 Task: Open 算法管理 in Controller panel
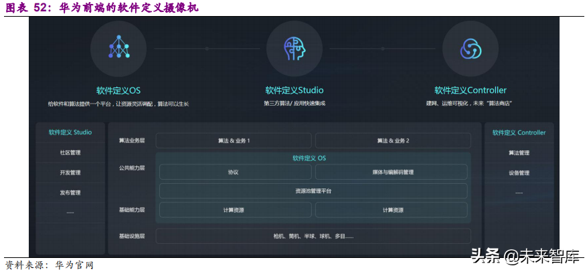point(519,153)
